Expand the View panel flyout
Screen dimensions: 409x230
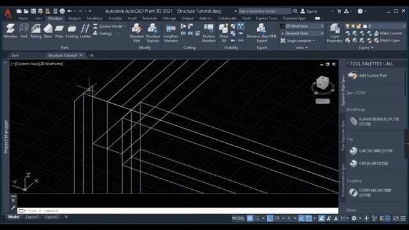(x=302, y=48)
